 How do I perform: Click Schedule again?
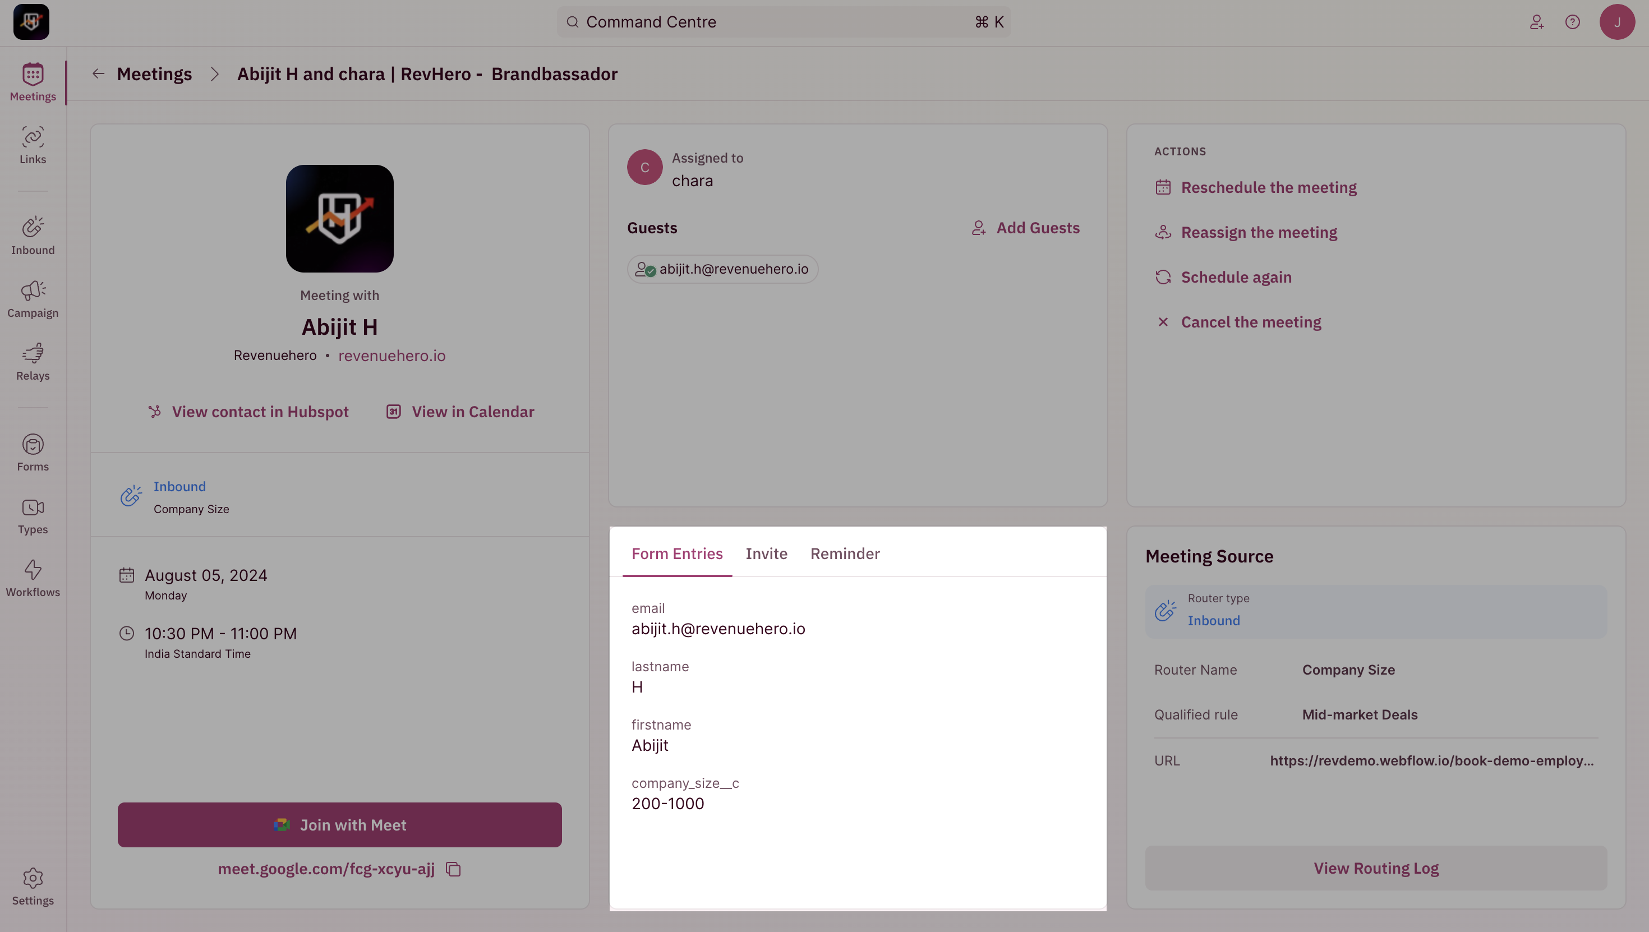pyautogui.click(x=1236, y=277)
